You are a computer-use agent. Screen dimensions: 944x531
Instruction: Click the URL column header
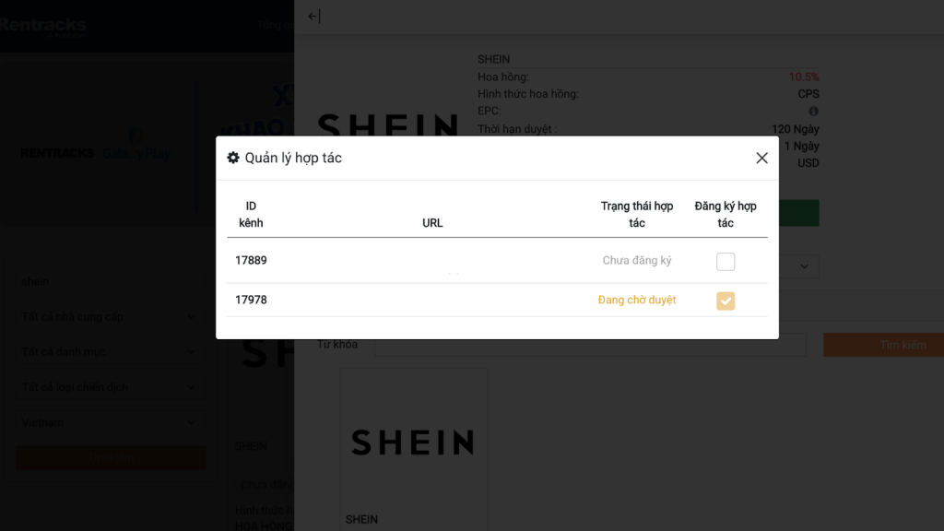pyautogui.click(x=432, y=223)
